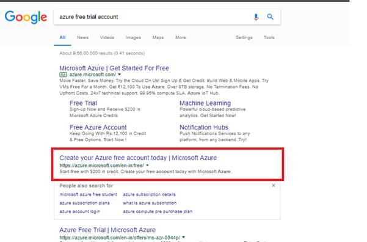Open search Settings
The width and height of the screenshot is (367, 242).
coord(244,37)
